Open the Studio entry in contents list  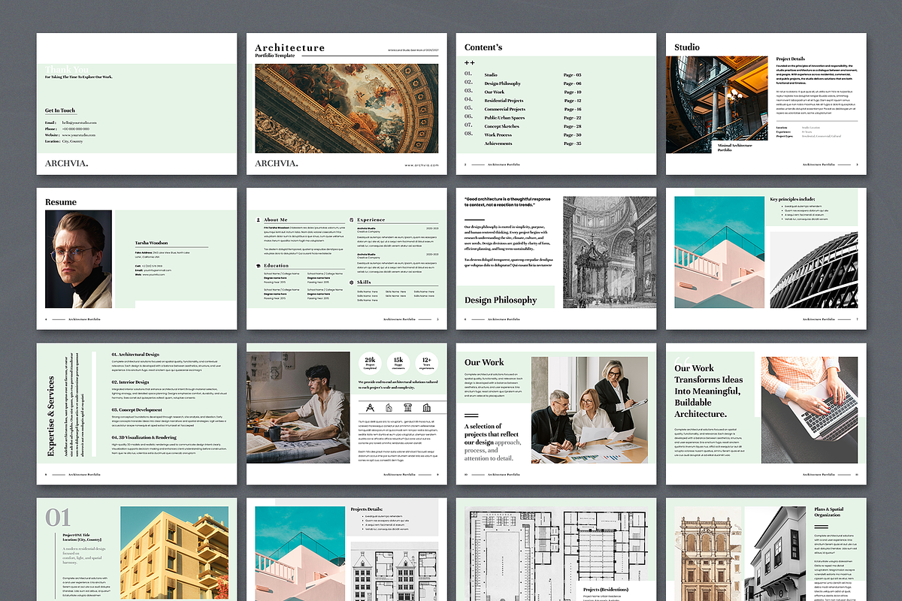491,75
